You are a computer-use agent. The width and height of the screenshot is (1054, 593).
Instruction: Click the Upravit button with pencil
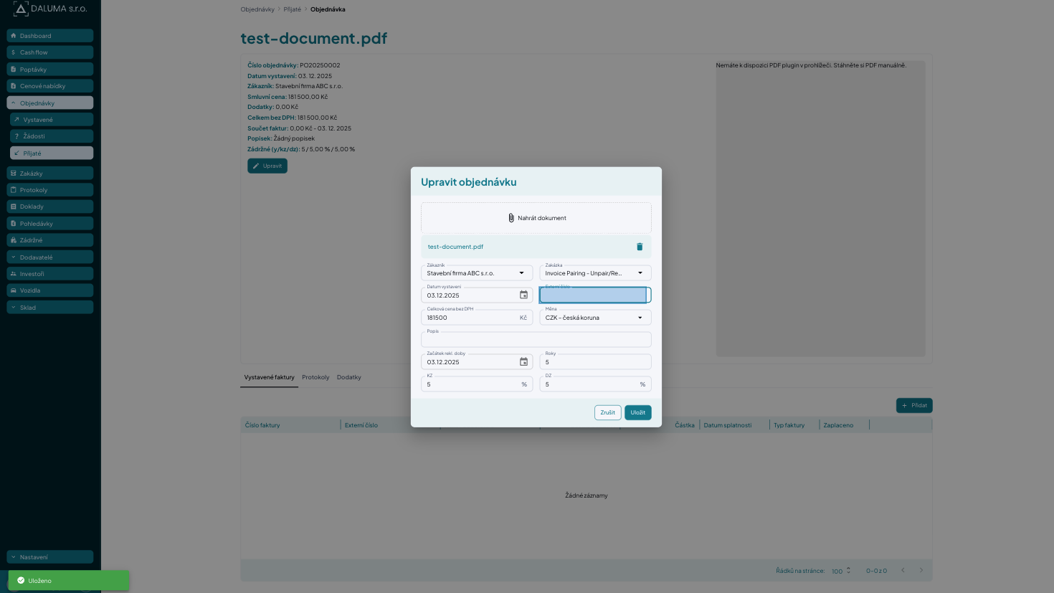pos(267,166)
